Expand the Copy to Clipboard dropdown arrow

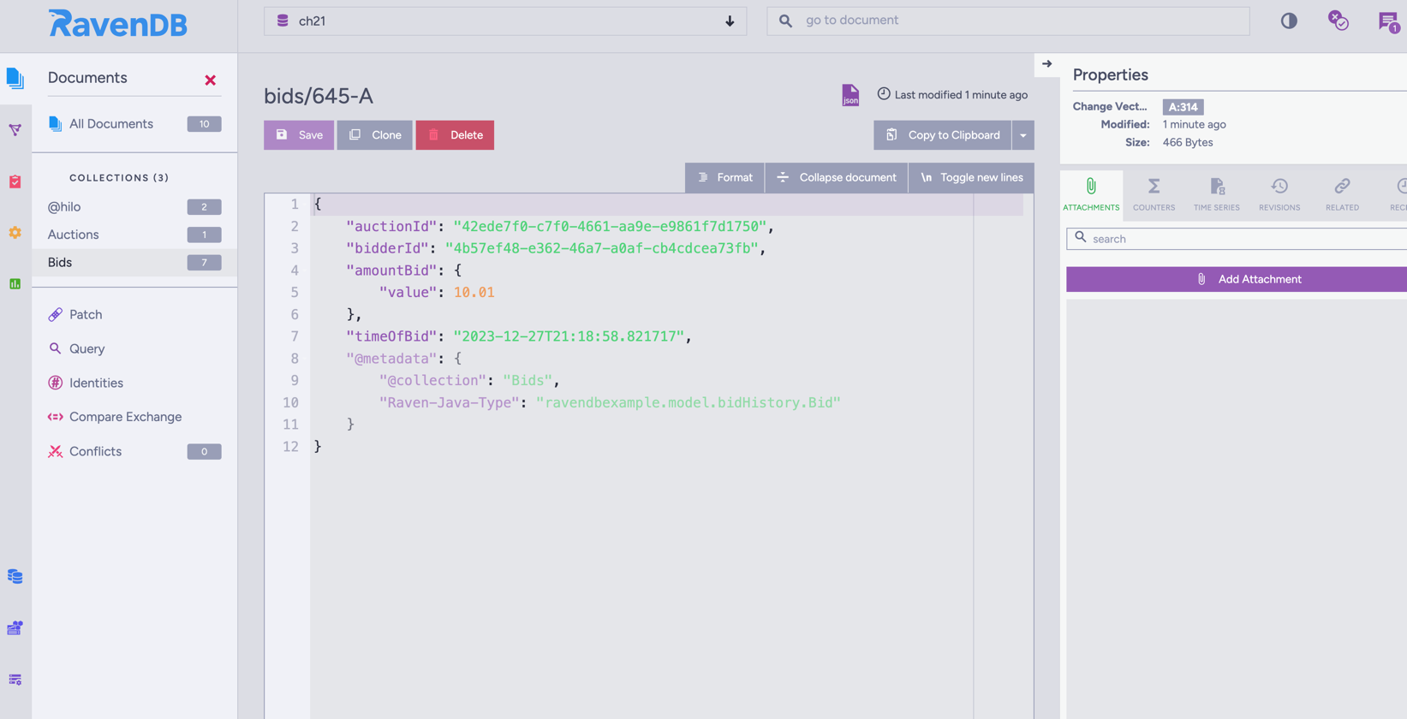(x=1023, y=135)
